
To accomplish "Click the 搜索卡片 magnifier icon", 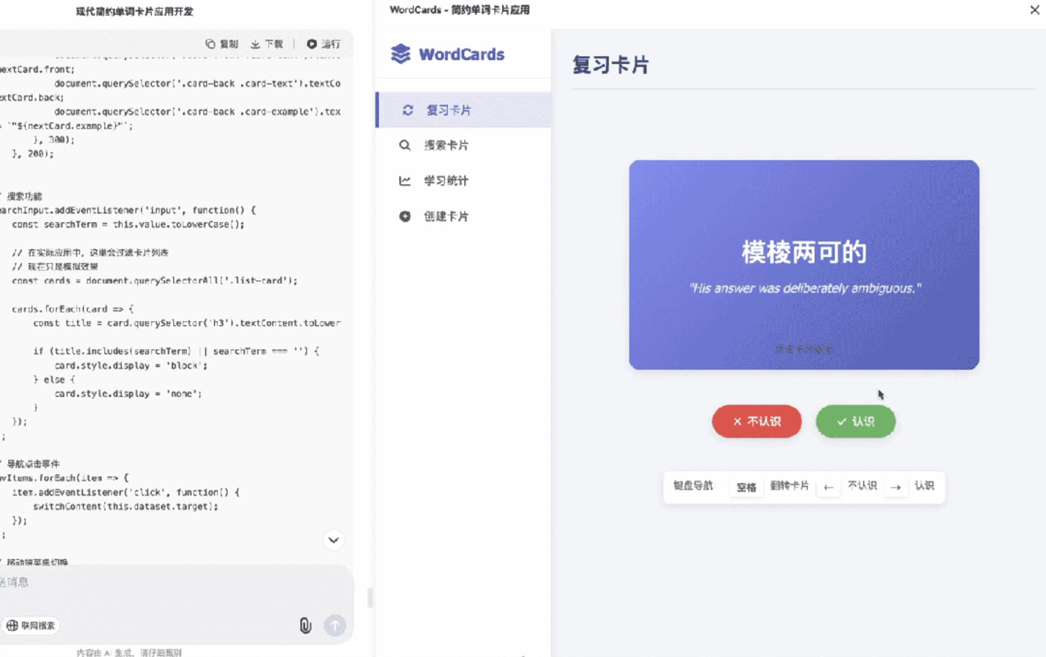I will click(405, 145).
